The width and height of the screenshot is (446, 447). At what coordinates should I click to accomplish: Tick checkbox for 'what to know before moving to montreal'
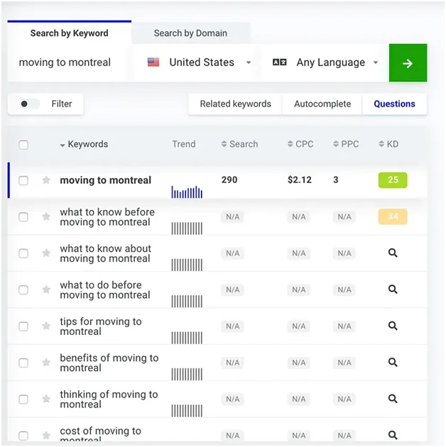tap(23, 217)
